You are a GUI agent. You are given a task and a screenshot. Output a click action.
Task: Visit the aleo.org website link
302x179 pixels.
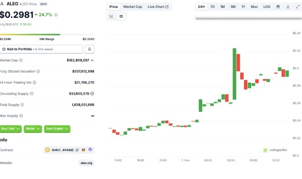[x=86, y=163]
